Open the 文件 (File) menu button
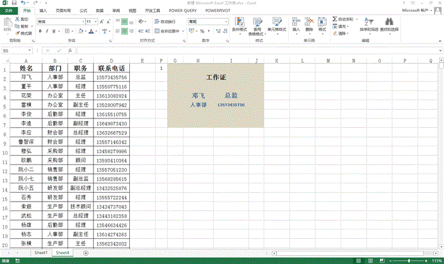 [9, 11]
